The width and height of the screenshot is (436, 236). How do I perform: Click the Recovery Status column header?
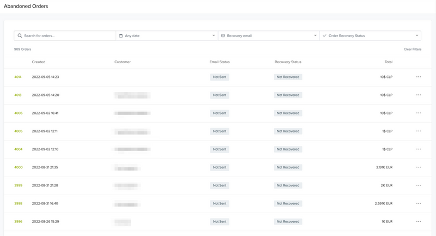(x=288, y=62)
